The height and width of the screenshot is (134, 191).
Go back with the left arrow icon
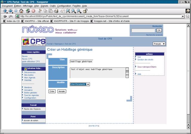(x=11, y=11)
